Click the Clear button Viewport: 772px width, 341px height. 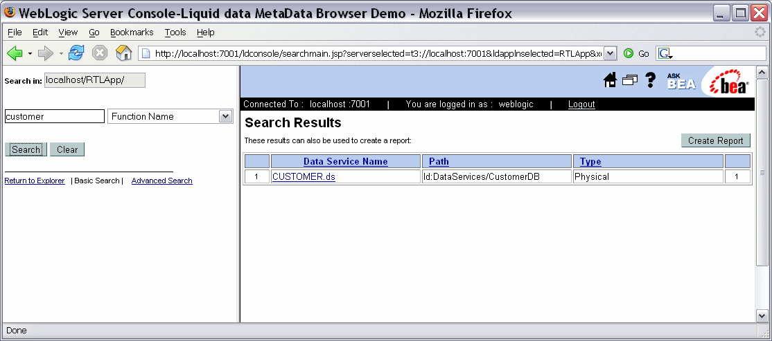click(67, 149)
